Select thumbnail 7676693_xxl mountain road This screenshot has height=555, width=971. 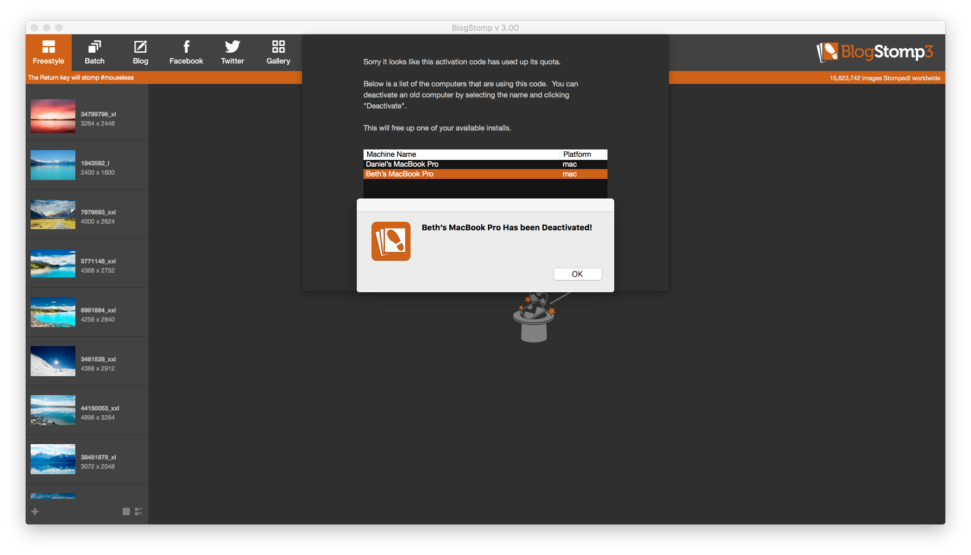point(53,214)
